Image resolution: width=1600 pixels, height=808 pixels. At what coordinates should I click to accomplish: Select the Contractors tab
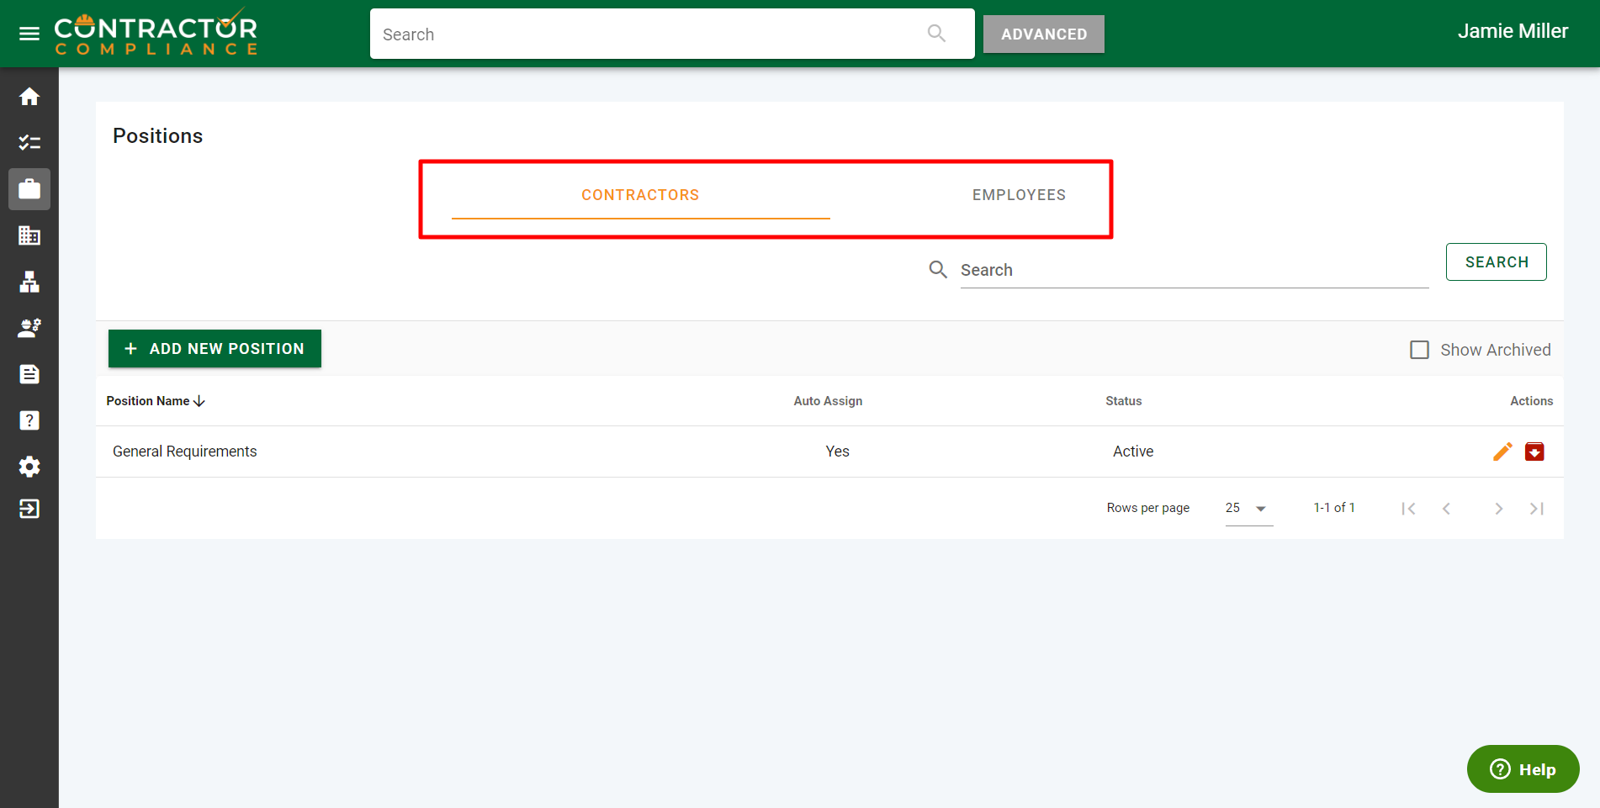click(x=640, y=195)
